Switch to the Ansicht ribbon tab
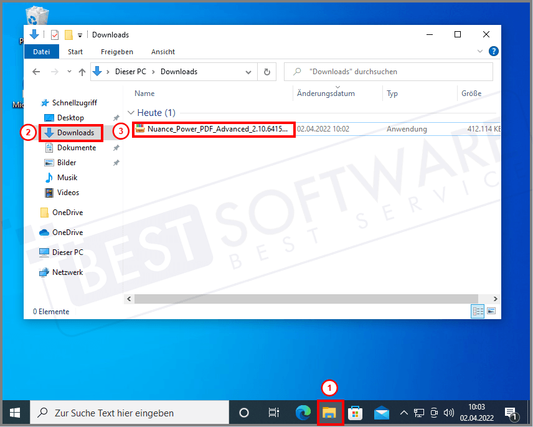533x427 pixels. pyautogui.click(x=163, y=52)
